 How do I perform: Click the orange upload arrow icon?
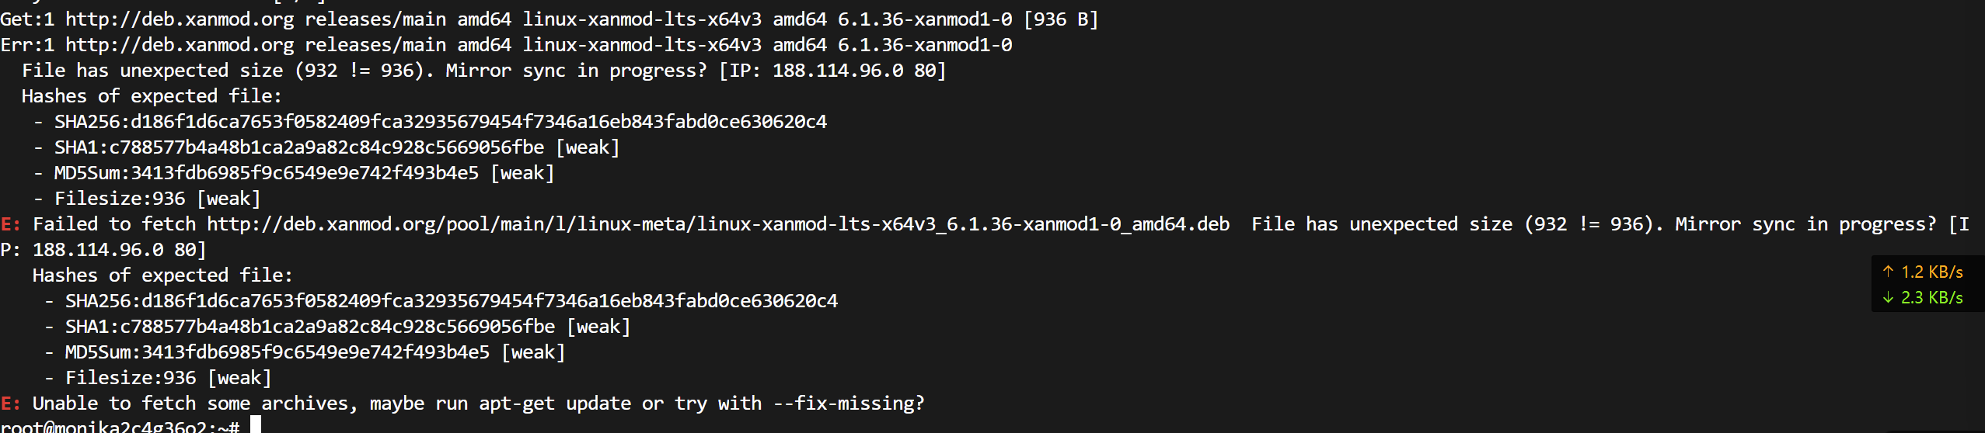pyautogui.click(x=1888, y=272)
